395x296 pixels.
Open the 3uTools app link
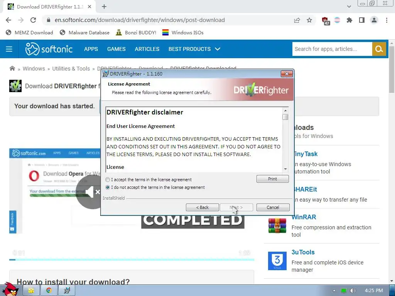point(303,252)
